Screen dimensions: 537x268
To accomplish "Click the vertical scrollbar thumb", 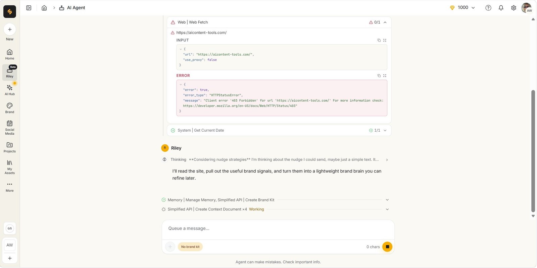I will (x=533, y=151).
